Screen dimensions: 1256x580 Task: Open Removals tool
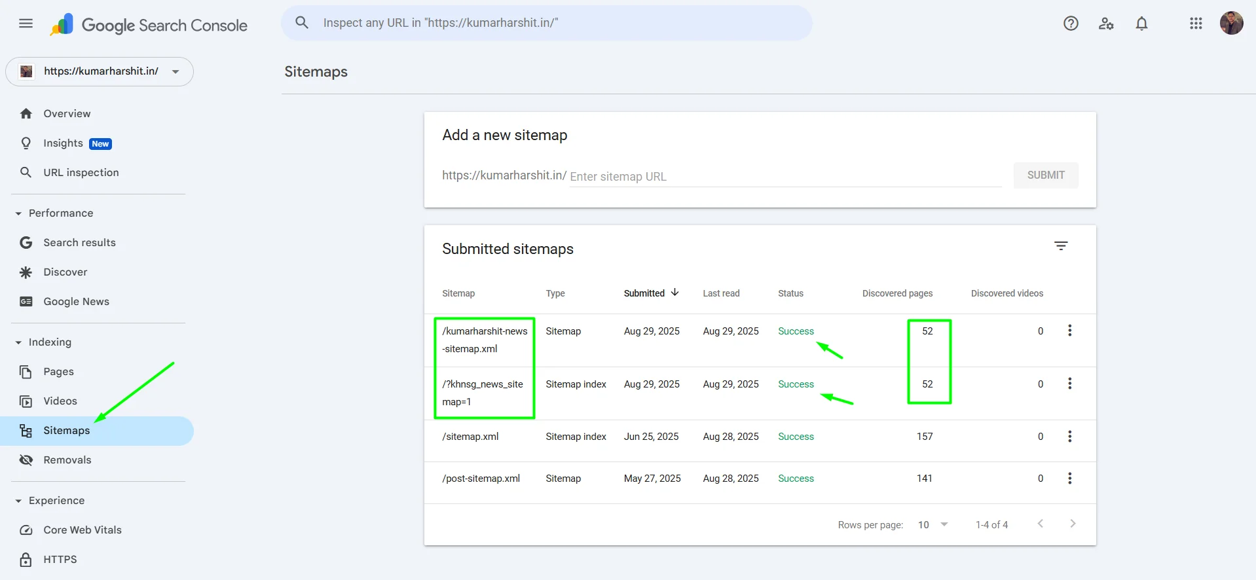pos(97,460)
